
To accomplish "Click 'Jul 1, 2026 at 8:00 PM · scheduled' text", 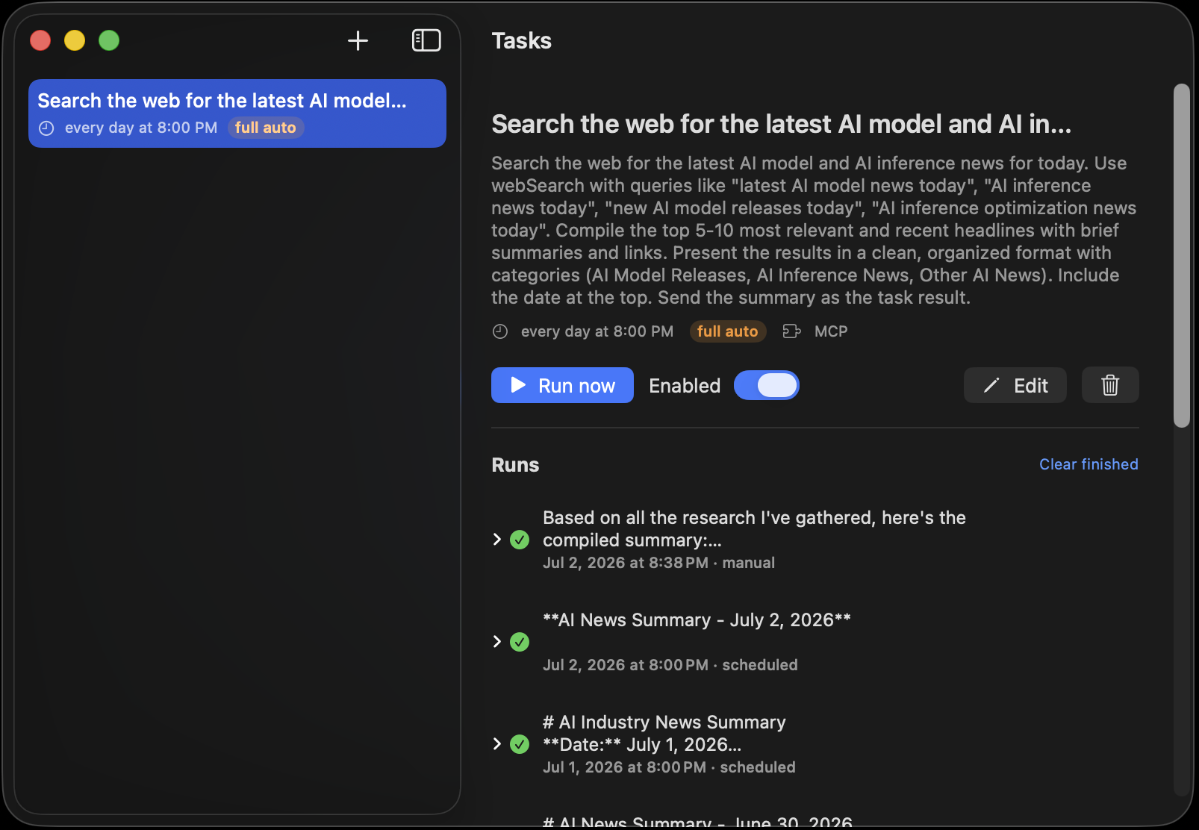I will (669, 767).
